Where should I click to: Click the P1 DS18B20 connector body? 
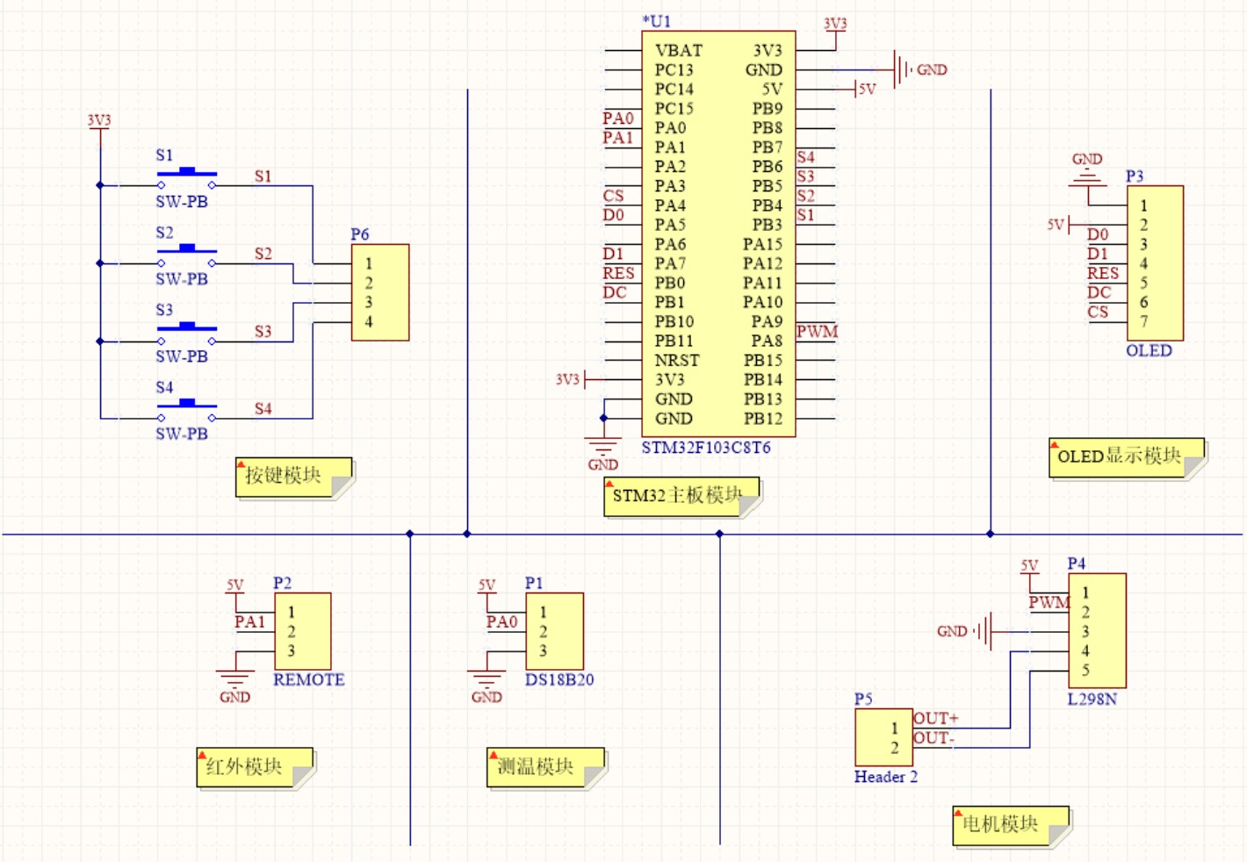pos(554,631)
